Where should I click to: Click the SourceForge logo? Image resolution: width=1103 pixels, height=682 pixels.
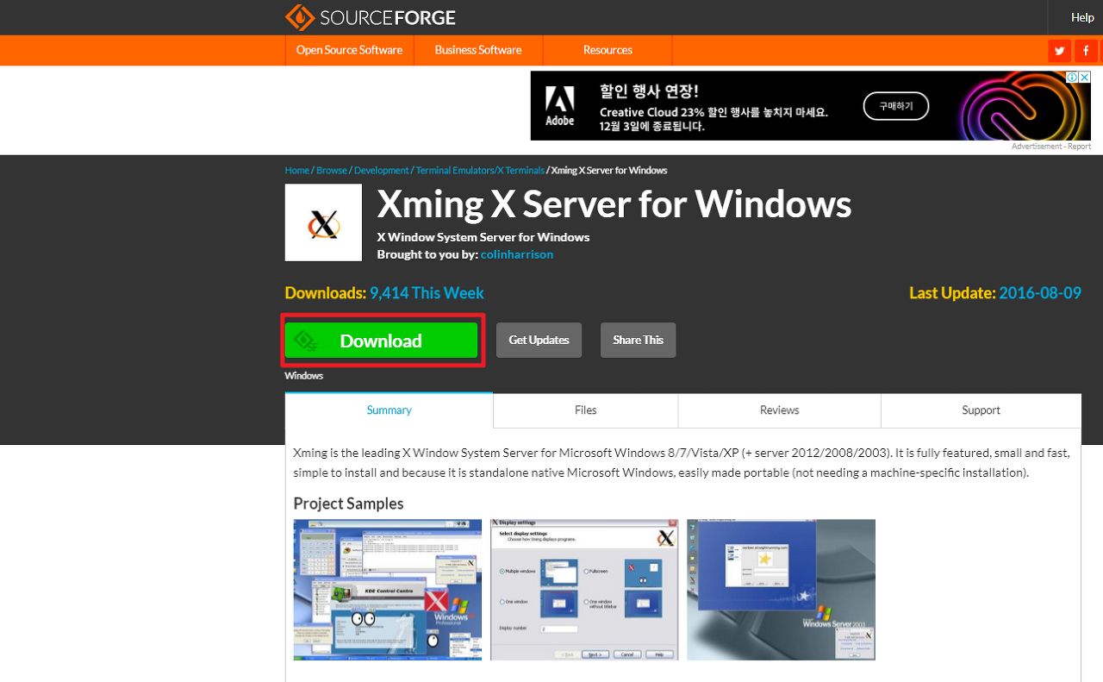pos(371,17)
